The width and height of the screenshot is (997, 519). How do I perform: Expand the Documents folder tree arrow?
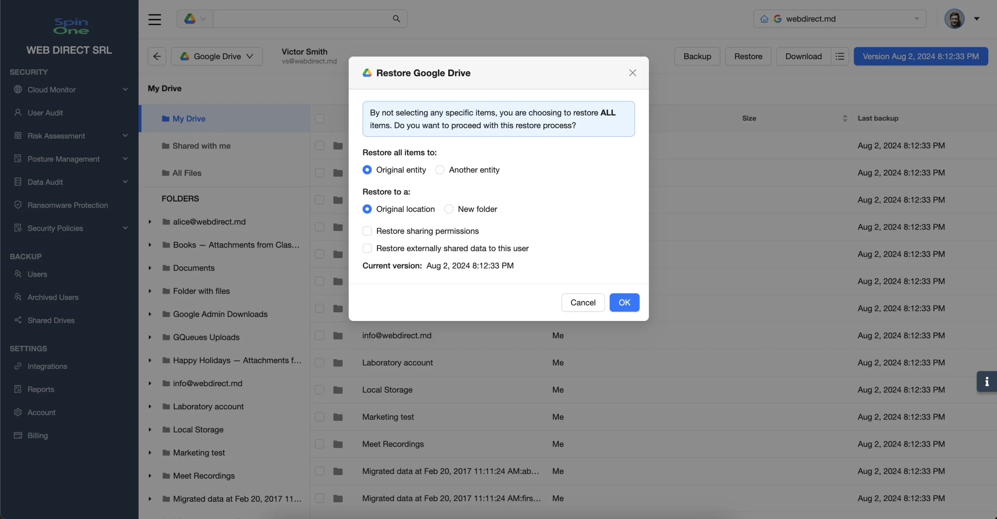(x=150, y=268)
